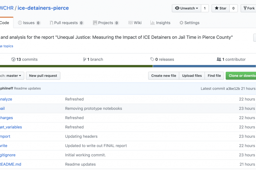Click Upload files button
This screenshot has height=171, width=256.
coord(192,76)
